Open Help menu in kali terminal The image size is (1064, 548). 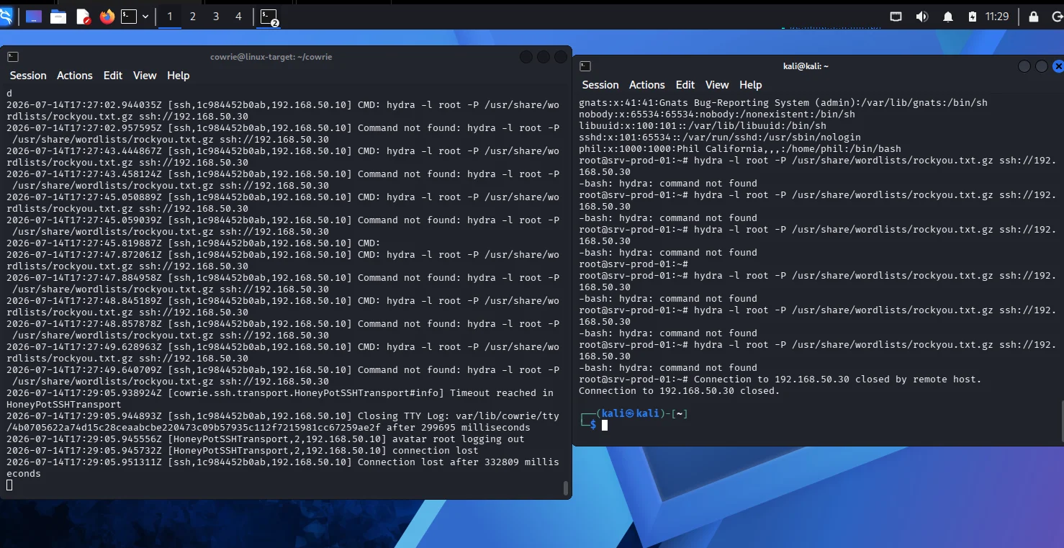point(751,85)
